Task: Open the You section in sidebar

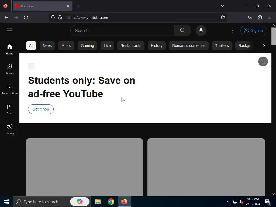Action: (x=10, y=109)
